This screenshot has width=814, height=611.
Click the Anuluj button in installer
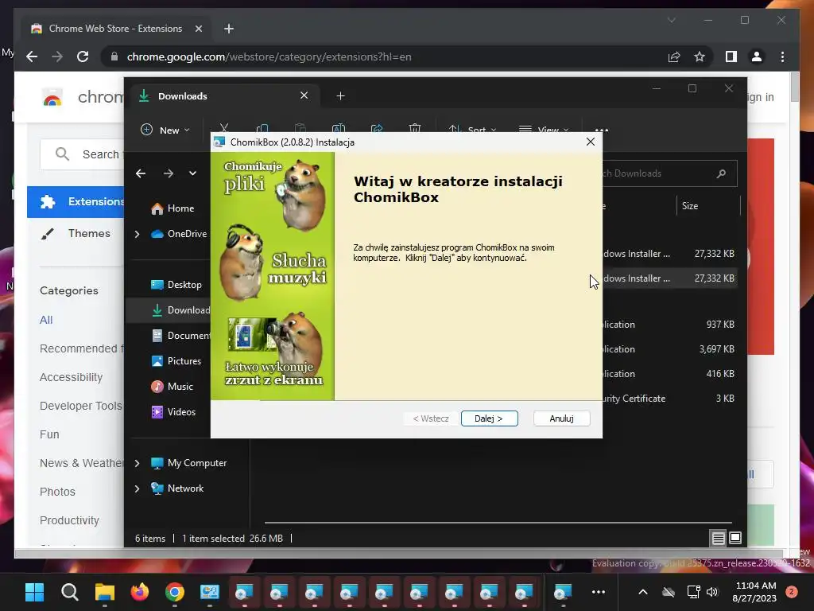pos(561,418)
